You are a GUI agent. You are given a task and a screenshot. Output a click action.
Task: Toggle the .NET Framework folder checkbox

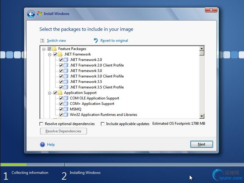coord(55,54)
